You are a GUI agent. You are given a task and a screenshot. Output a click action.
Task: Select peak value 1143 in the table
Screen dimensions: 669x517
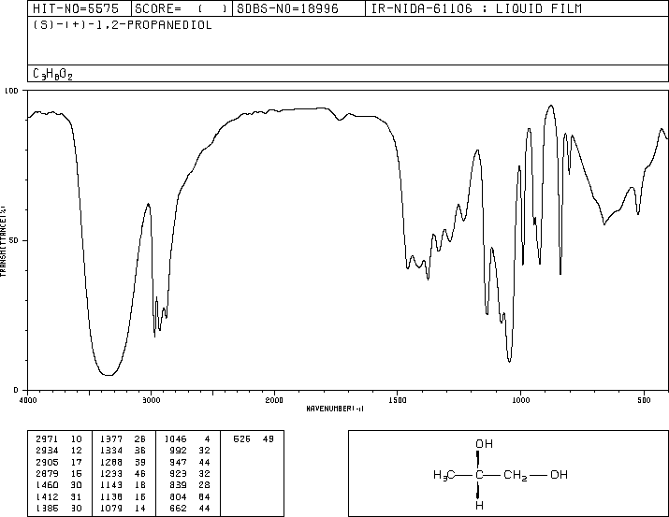(x=111, y=485)
